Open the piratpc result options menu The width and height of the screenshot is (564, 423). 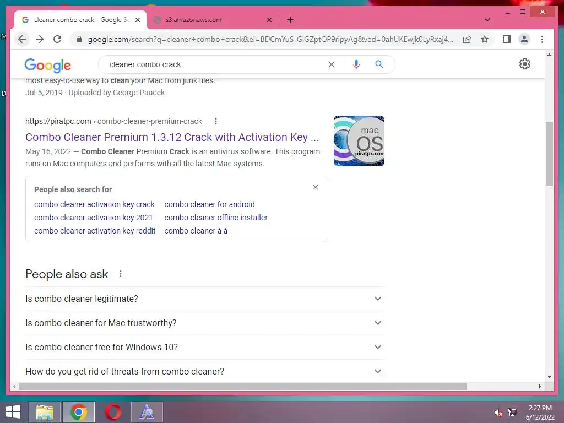(216, 121)
